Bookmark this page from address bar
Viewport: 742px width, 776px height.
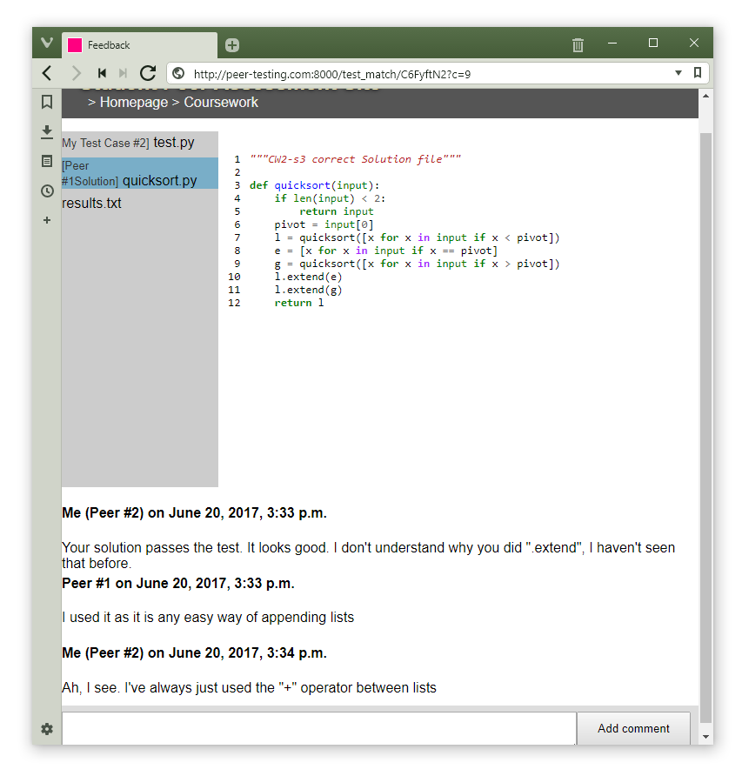pyautogui.click(x=698, y=73)
